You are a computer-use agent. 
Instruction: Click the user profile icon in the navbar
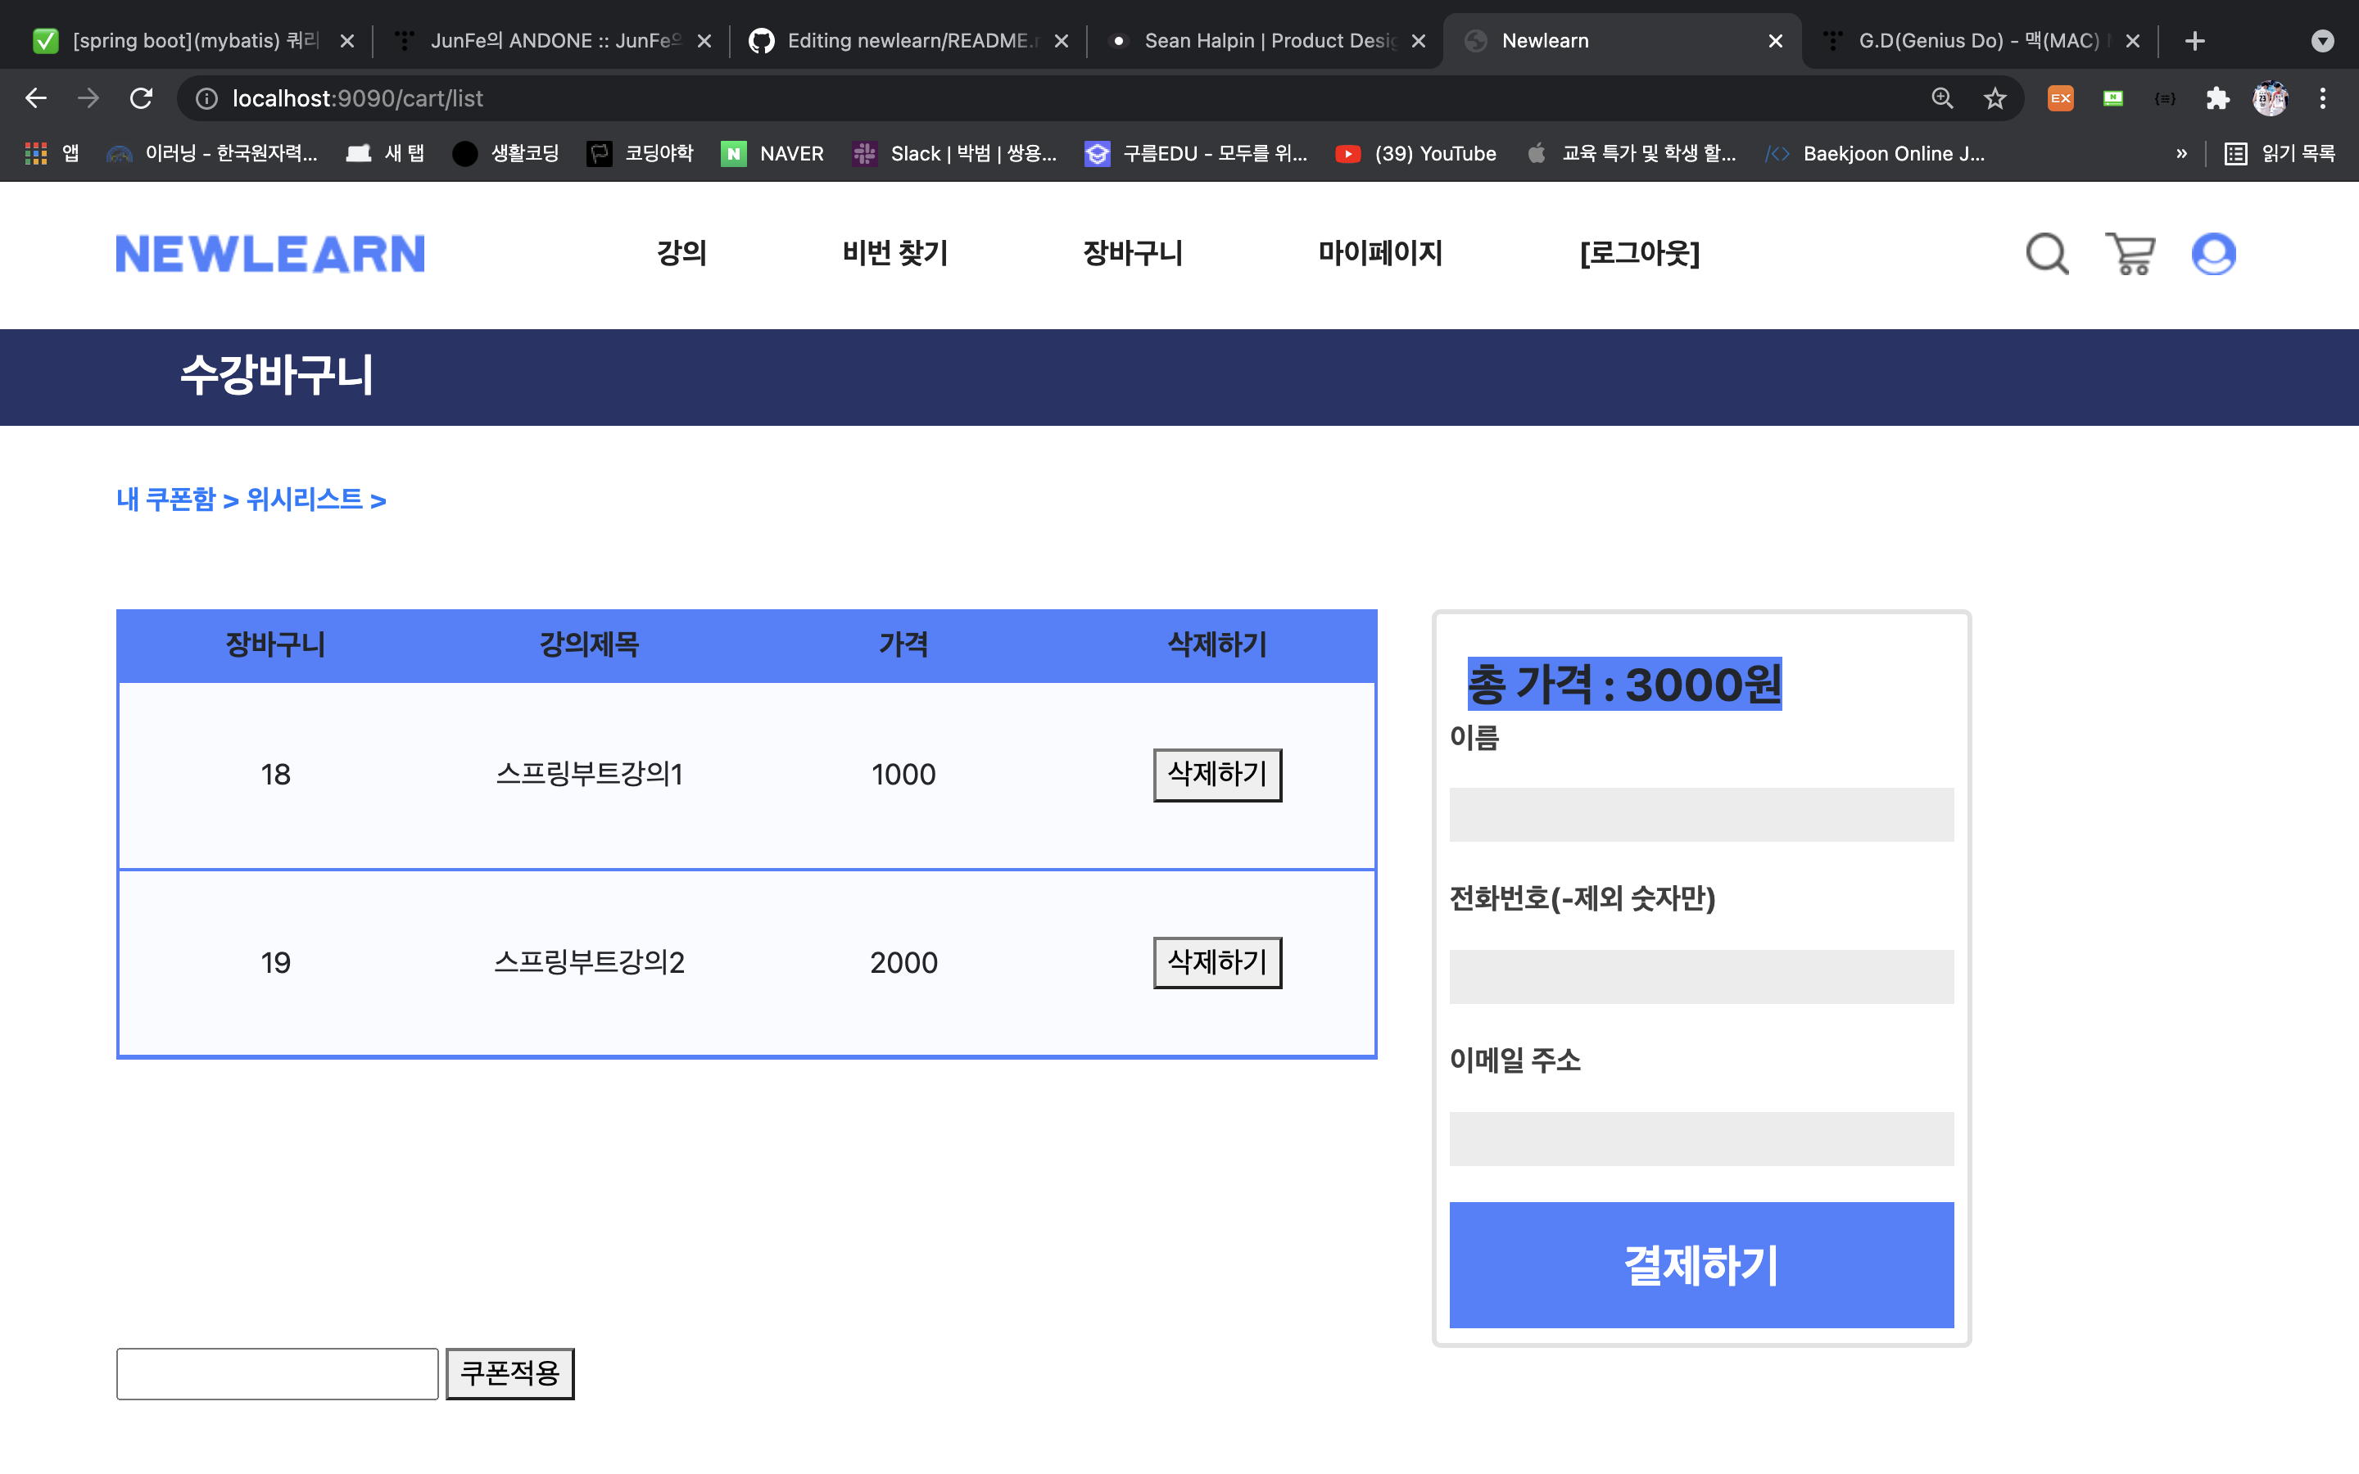pos(2214,254)
